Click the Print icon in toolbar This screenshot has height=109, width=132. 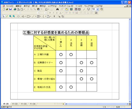15,9
